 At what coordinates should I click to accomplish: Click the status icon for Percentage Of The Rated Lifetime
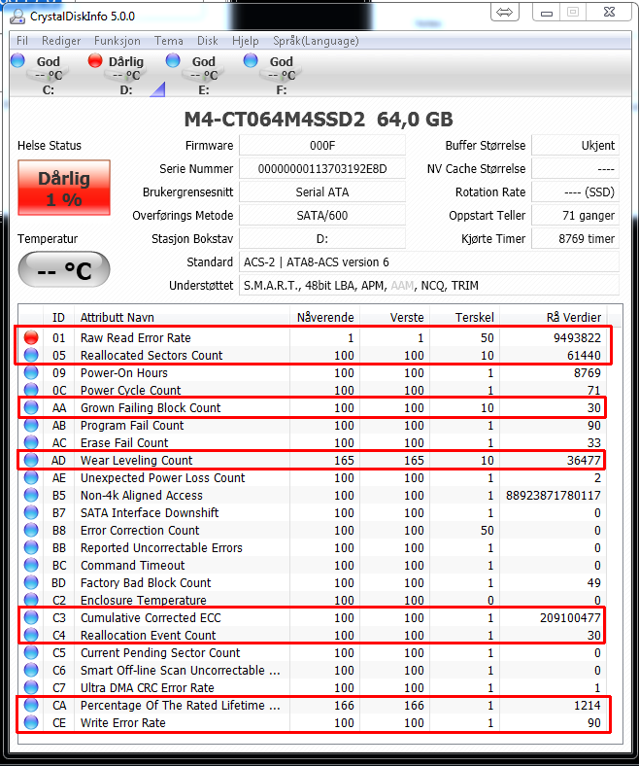pos(31,705)
